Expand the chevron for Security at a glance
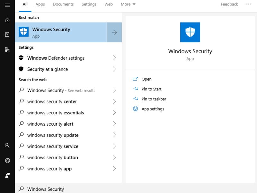257x193 pixels. [114, 69]
